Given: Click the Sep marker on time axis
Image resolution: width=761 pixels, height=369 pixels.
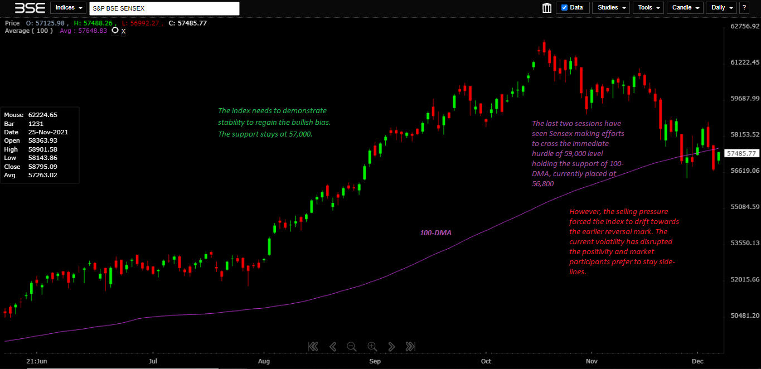Looking at the screenshot, I should pos(375,361).
